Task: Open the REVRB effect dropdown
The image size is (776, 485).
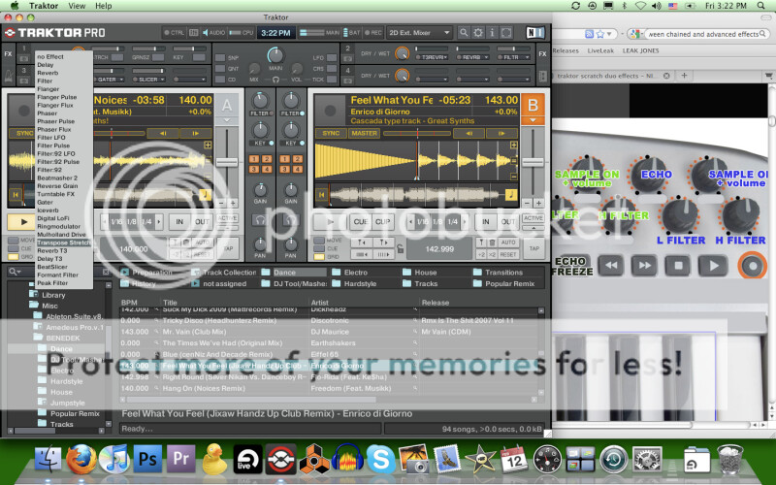Action: [x=473, y=57]
